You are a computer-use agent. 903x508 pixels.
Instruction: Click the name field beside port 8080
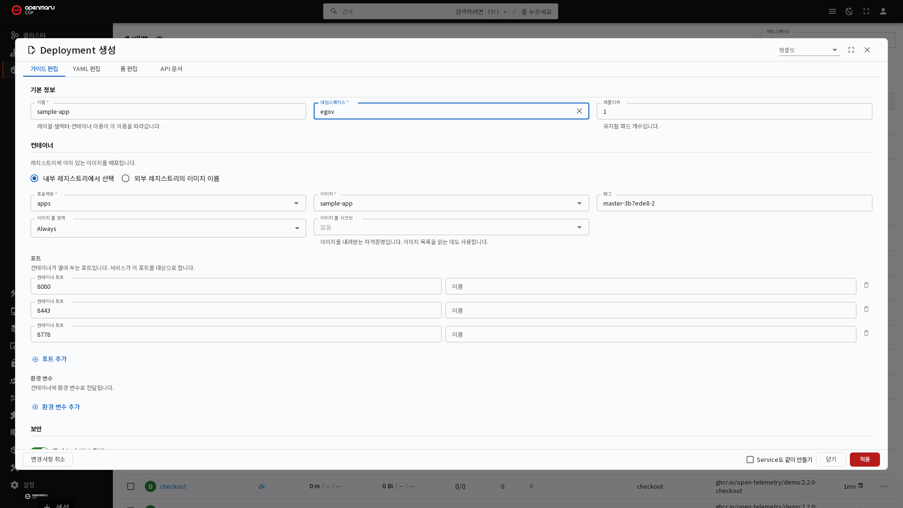[651, 286]
